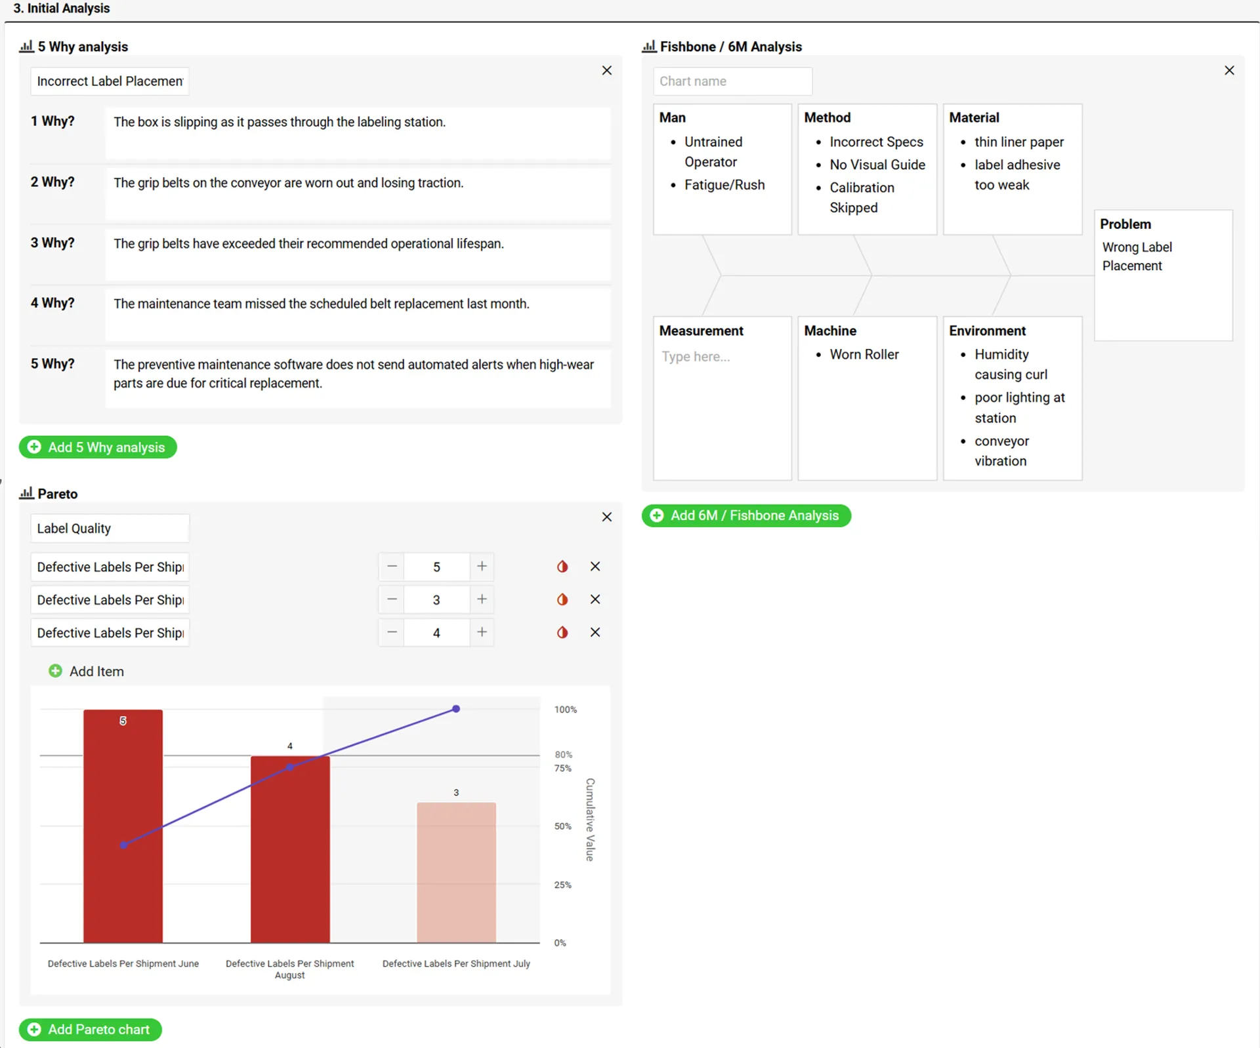Edit the Material causes box
Viewport: 1260px width, 1048px height.
point(1012,169)
